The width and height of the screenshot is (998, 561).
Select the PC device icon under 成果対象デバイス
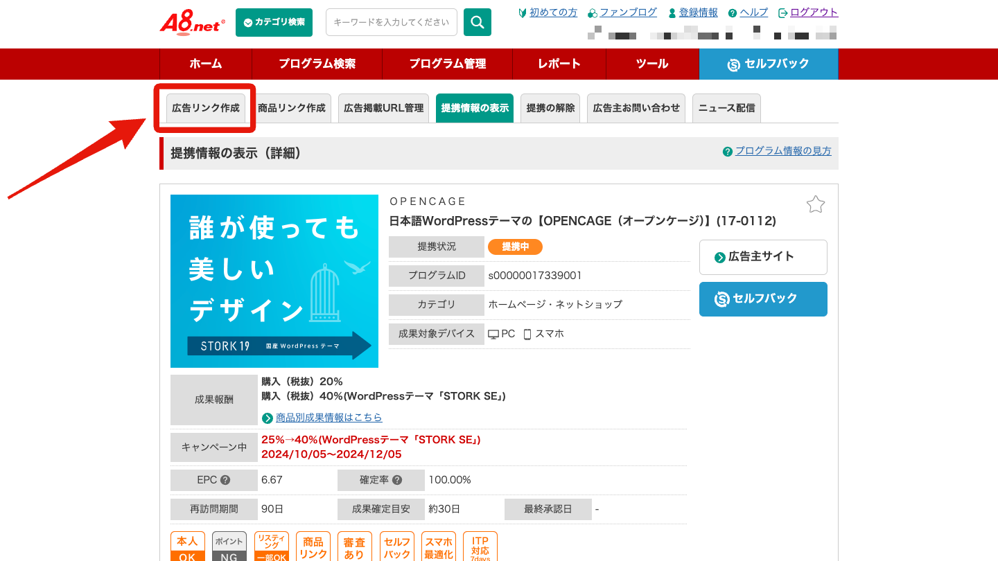point(493,333)
